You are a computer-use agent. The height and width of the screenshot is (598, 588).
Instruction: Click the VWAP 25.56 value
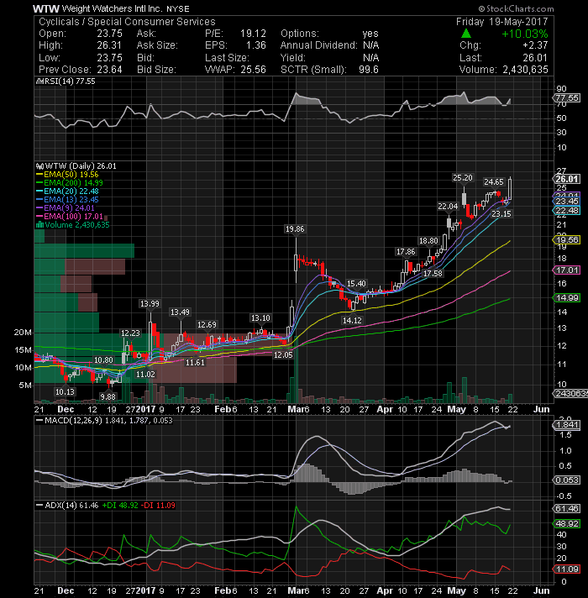253,70
